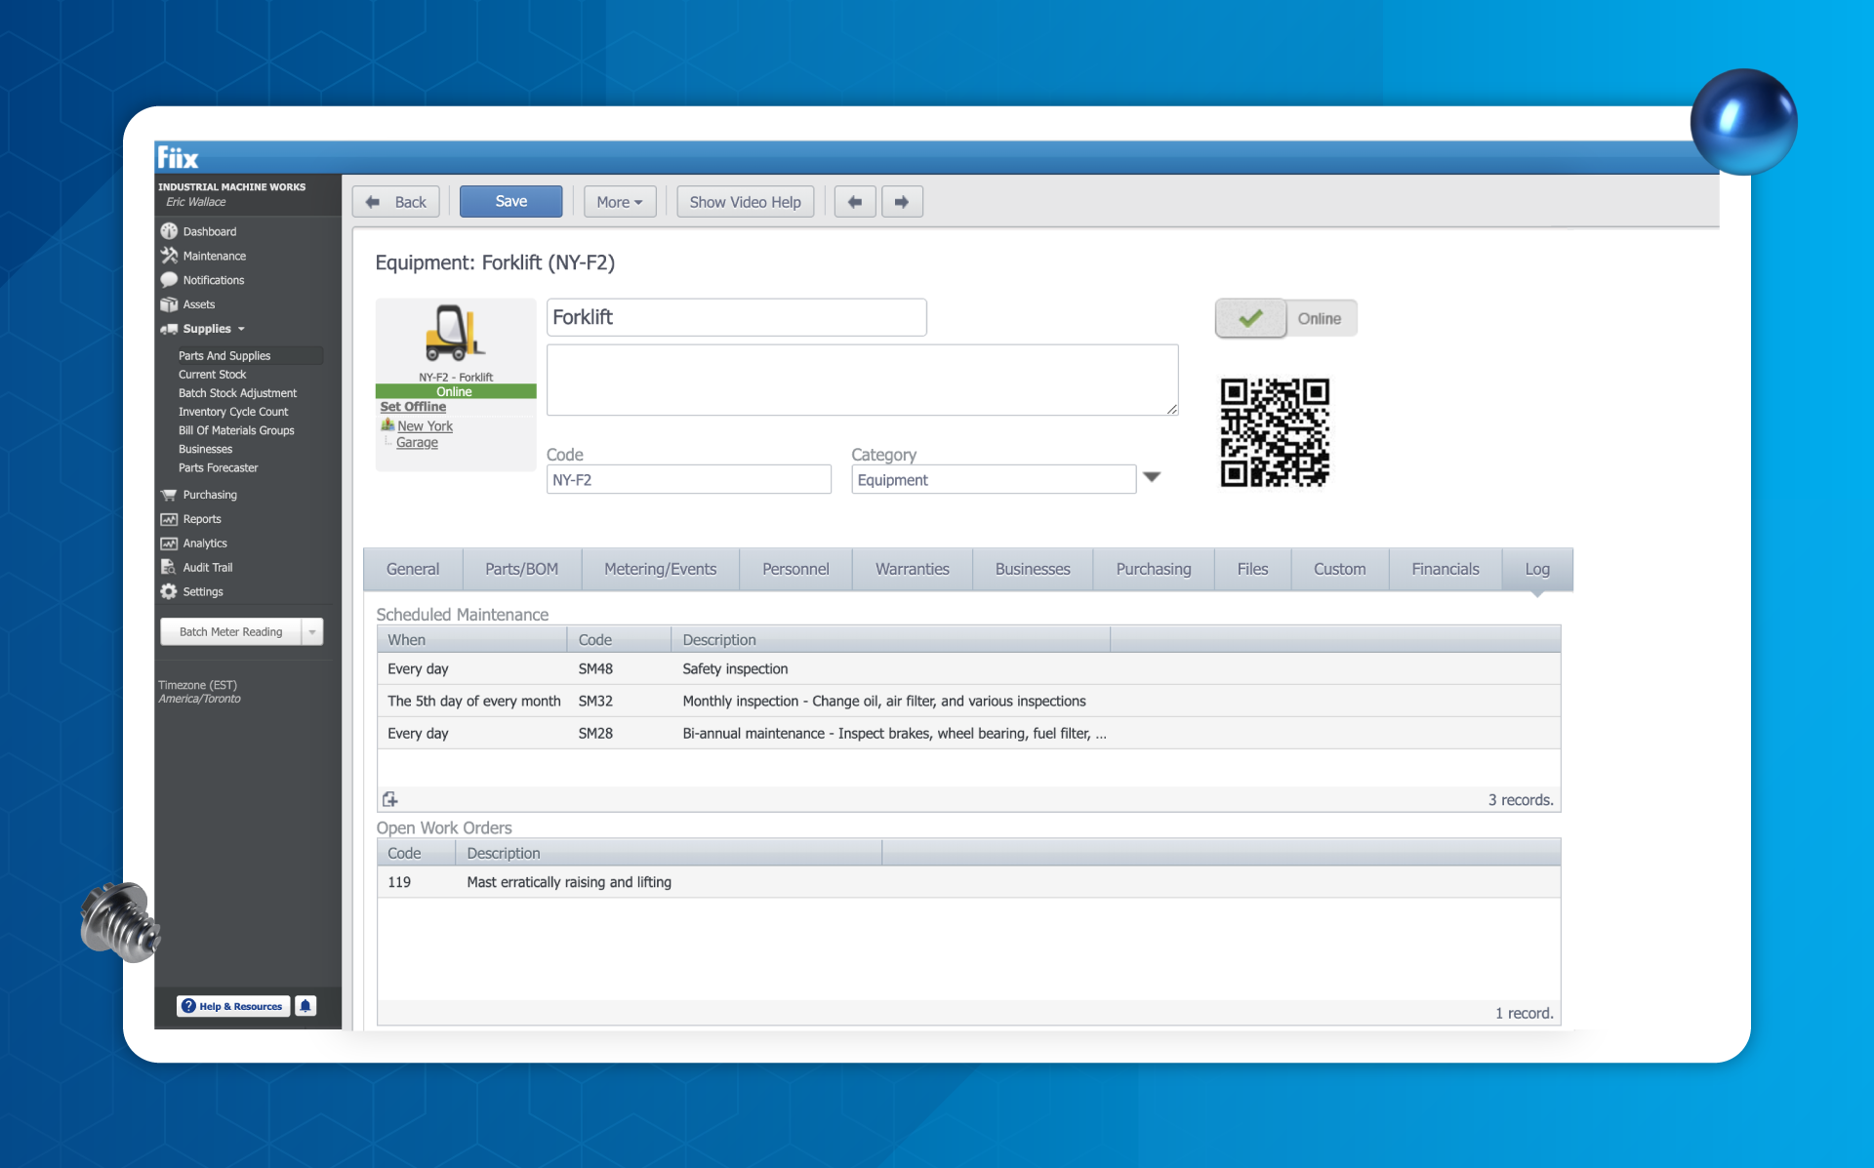Open Settings gear icon in sidebar
Image resolution: width=1874 pixels, height=1168 pixels.
tap(169, 591)
